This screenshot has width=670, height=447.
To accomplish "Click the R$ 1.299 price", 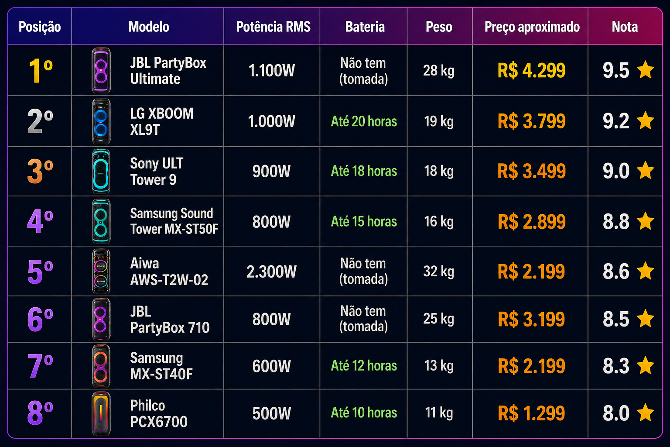I will point(531,413).
